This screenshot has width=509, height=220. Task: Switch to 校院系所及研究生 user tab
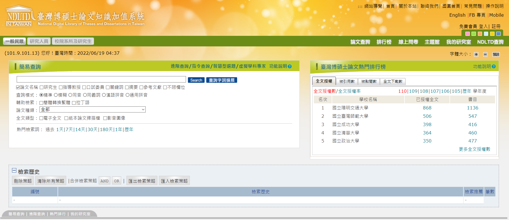pos(73,41)
